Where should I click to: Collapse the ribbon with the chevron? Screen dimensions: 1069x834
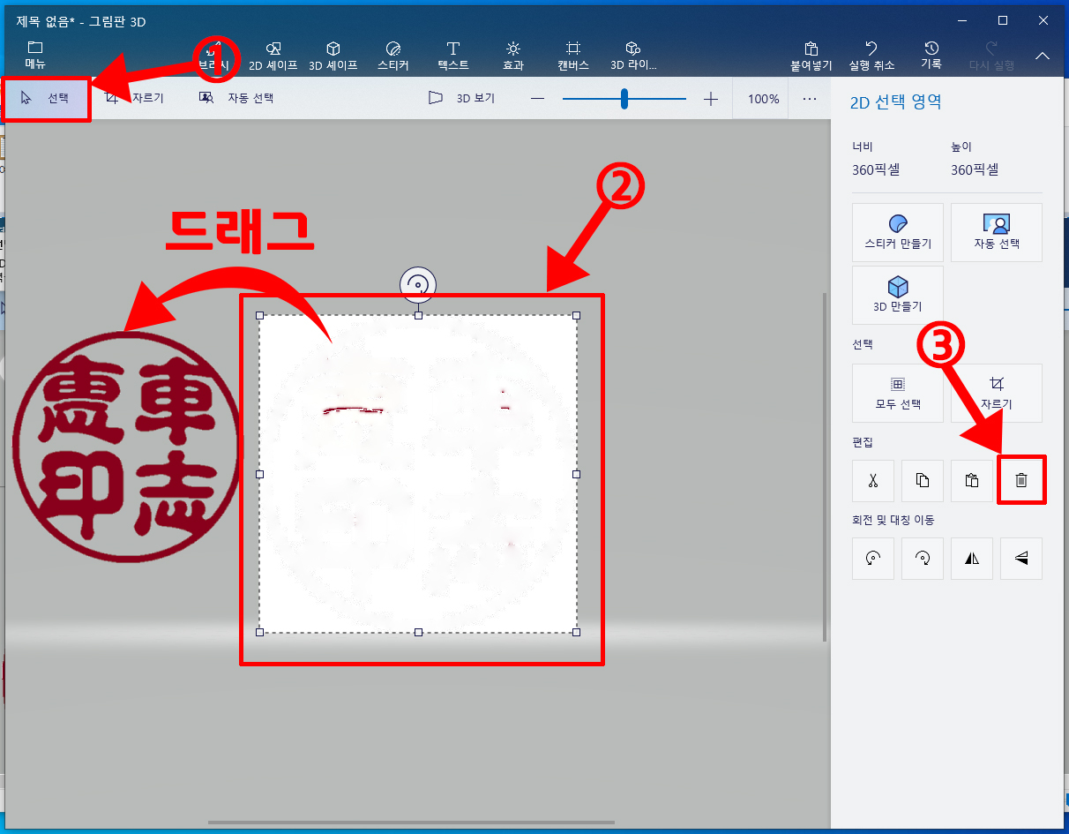pos(1043,56)
